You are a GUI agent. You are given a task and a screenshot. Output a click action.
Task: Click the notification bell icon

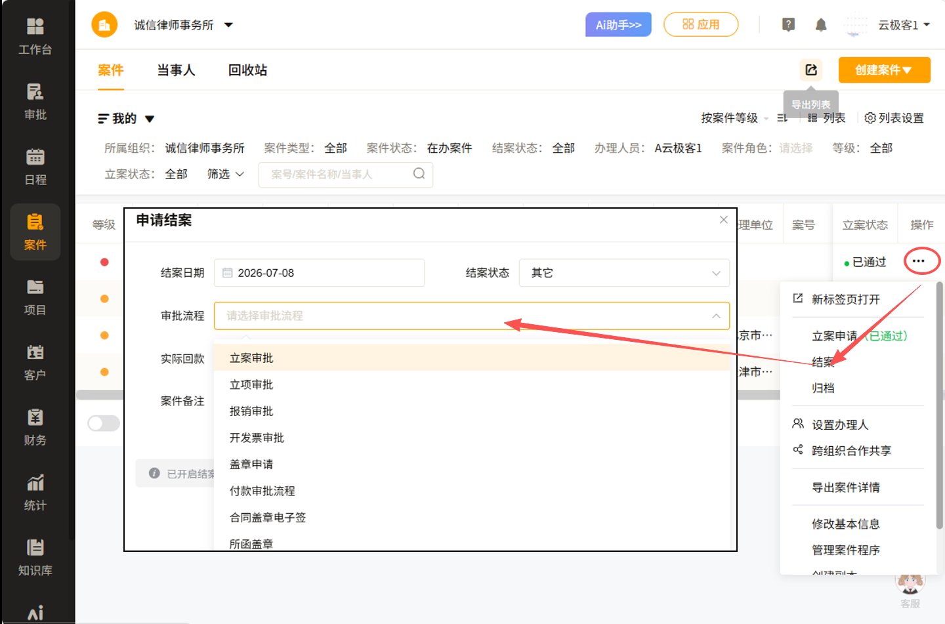(821, 25)
